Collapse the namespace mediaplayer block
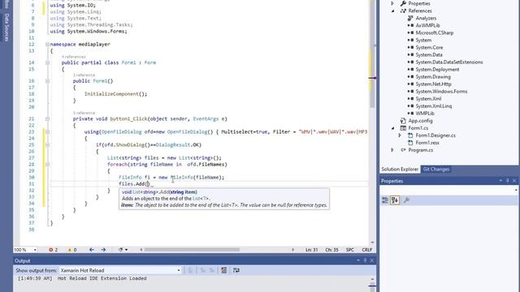The image size is (520, 292). (x=47, y=45)
